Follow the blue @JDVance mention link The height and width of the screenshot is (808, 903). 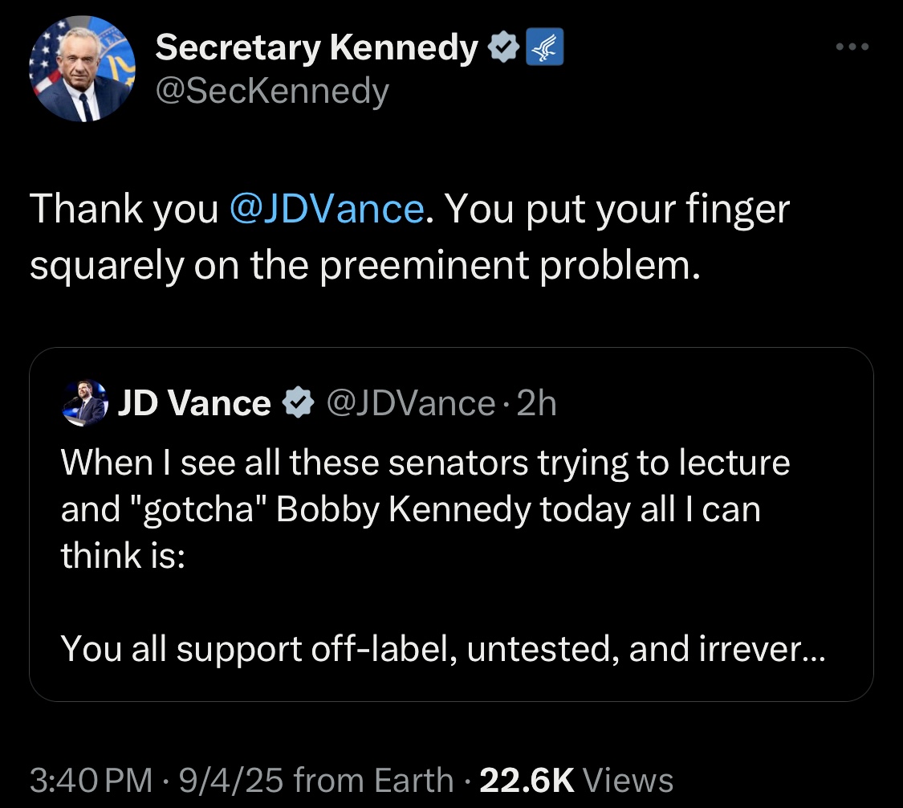point(327,210)
